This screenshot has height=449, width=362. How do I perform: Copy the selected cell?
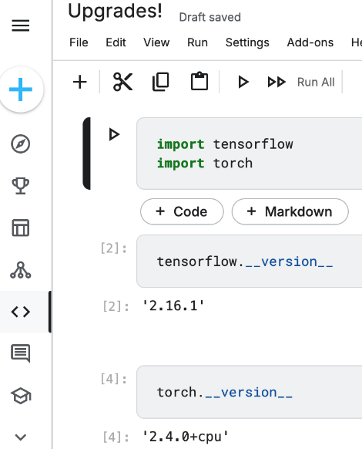click(x=161, y=83)
